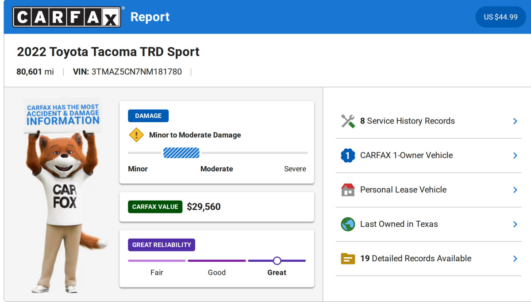531x302 pixels.
Task: Click the CARFAX logo
Action: tap(67, 17)
